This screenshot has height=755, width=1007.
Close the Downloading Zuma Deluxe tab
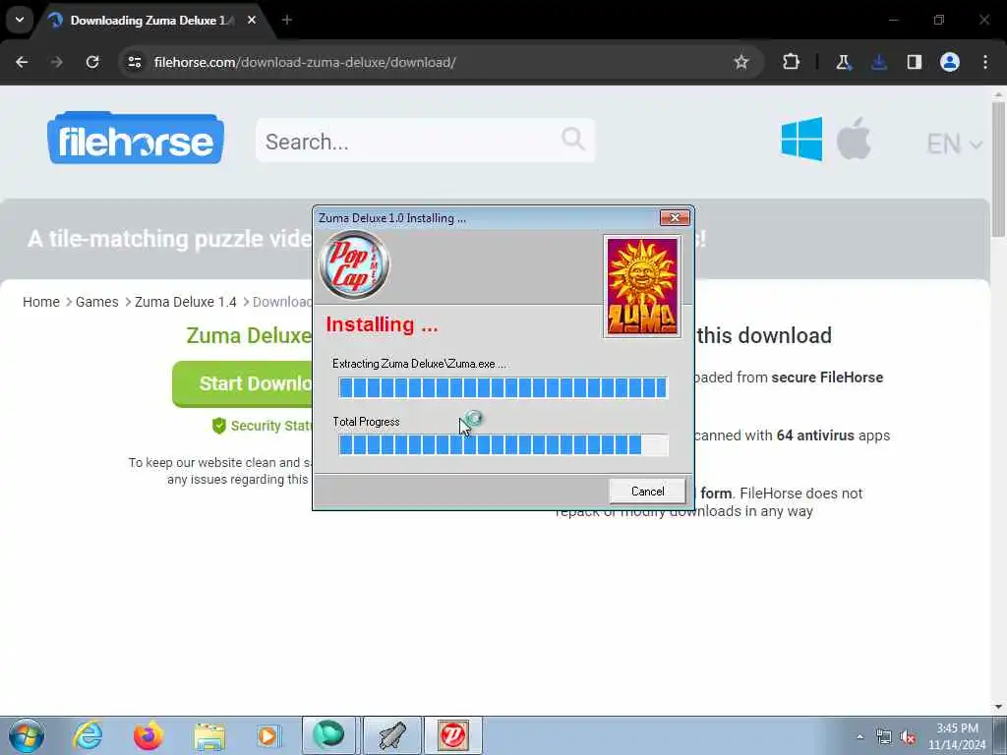pos(252,21)
